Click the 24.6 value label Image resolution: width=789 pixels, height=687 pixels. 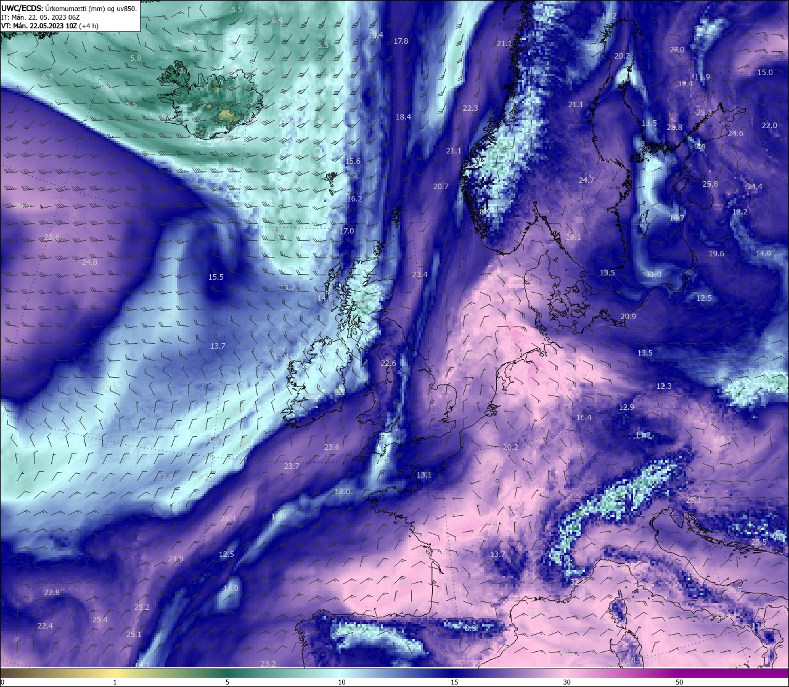click(735, 134)
